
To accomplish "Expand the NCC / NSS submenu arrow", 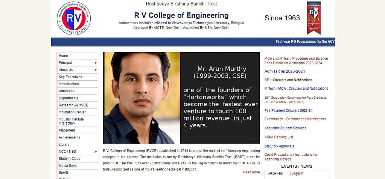I will tap(96, 152).
